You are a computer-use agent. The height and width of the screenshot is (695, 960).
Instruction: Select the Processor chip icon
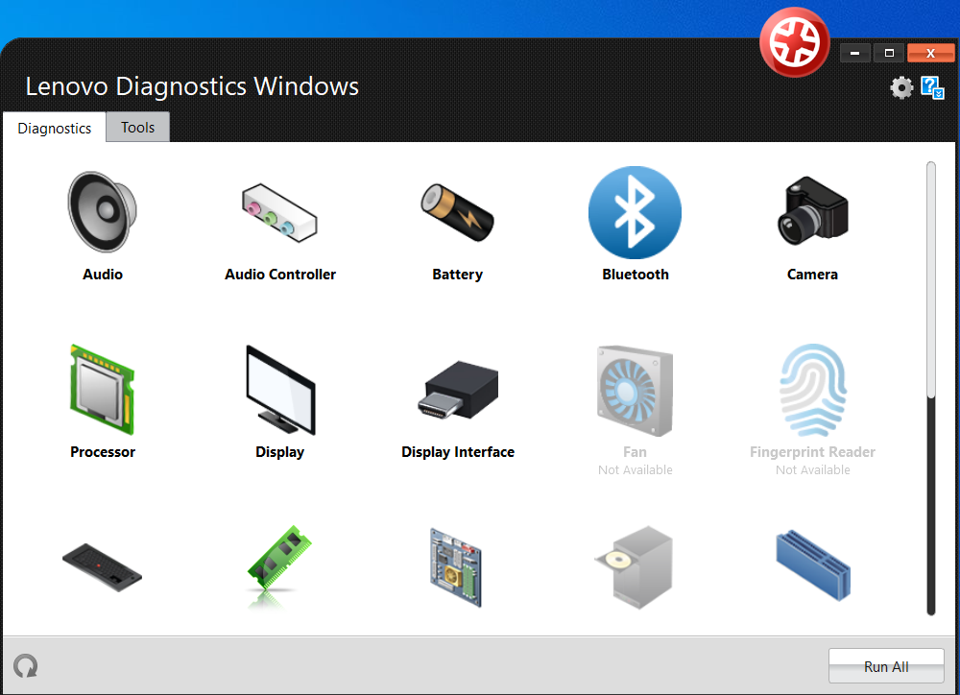click(103, 390)
